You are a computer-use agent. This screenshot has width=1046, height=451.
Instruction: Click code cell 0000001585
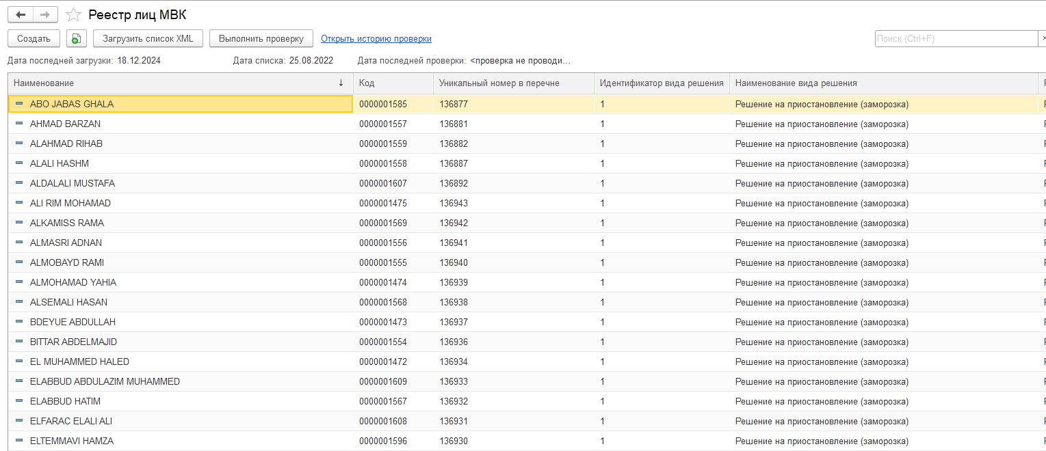coord(393,104)
